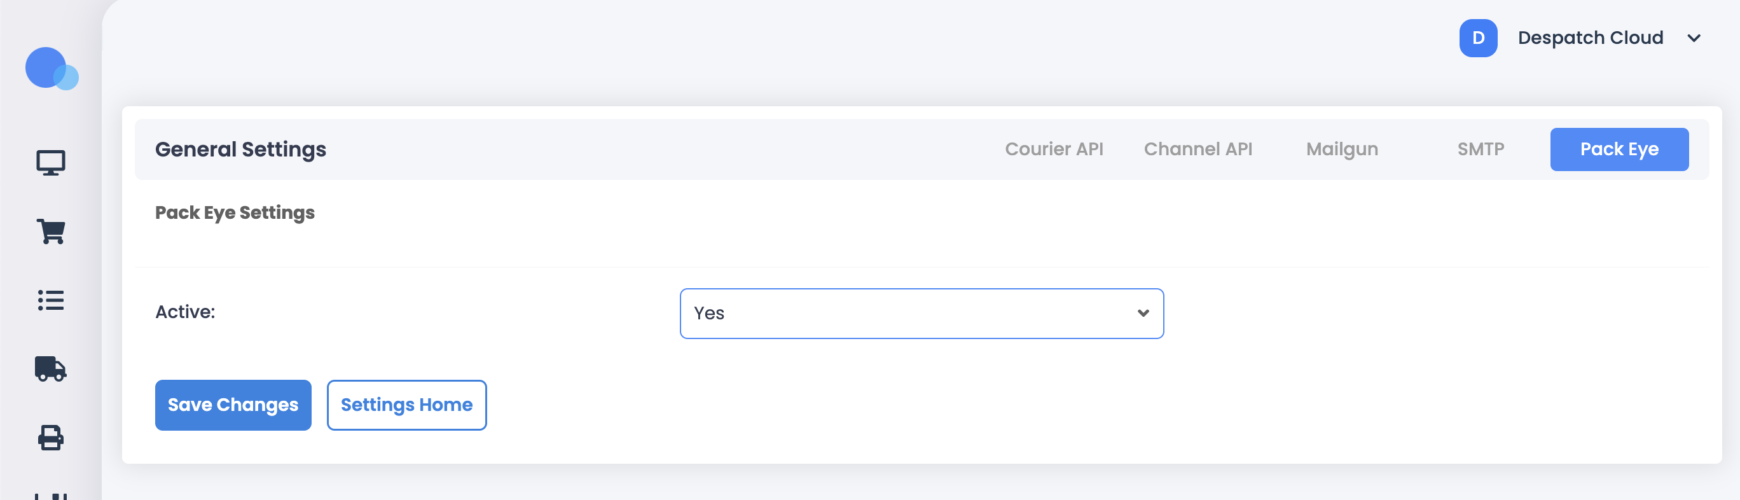Open the shopping cart orders icon
This screenshot has width=1740, height=500.
[51, 232]
